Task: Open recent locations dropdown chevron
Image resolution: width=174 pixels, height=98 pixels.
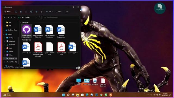Action: [x=11, y=17]
